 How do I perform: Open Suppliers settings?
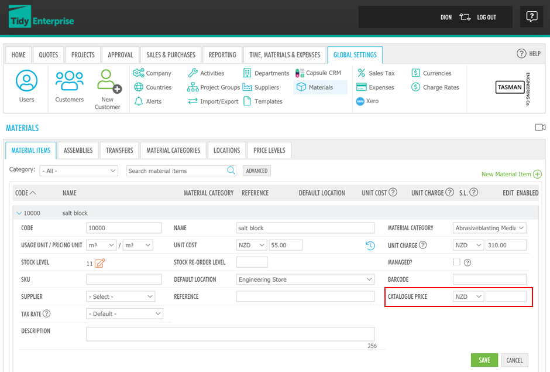(x=261, y=87)
